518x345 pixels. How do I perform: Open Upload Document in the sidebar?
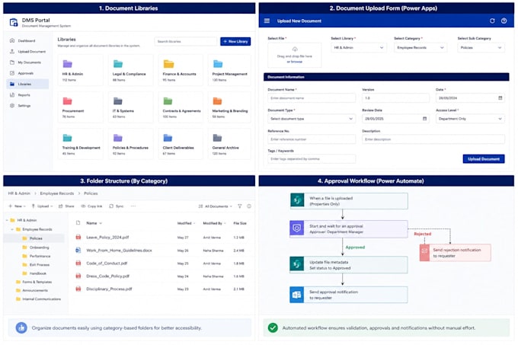(x=27, y=52)
